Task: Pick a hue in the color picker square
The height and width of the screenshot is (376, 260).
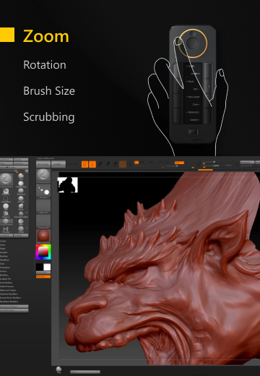Action: 43,252
